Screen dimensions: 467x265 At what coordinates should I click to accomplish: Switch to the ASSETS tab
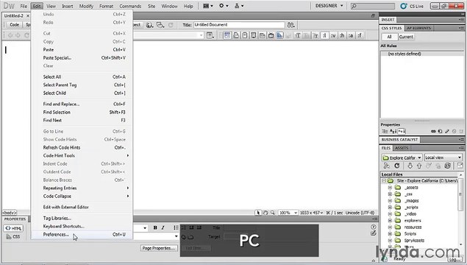pos(402,148)
